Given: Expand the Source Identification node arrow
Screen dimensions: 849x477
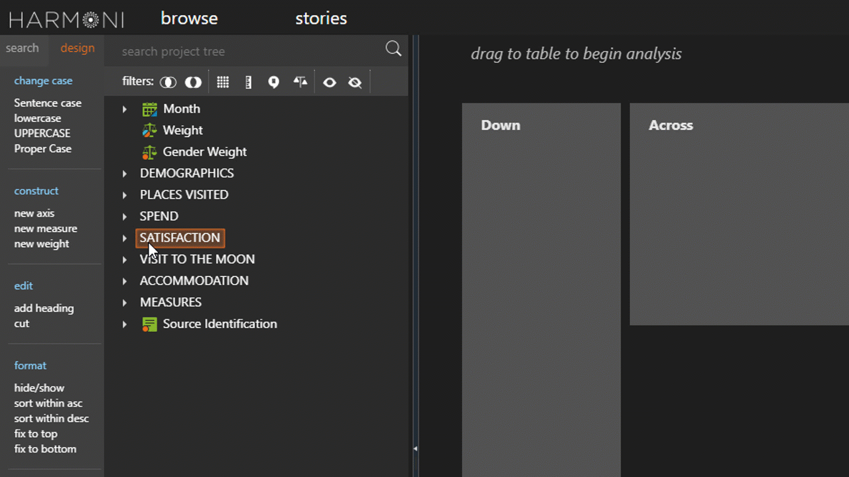Looking at the screenshot, I should [125, 324].
